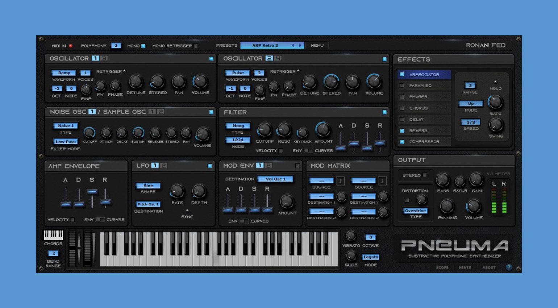Click the Noise Osc Volume knob
This screenshot has width=558, height=308.
click(202, 134)
